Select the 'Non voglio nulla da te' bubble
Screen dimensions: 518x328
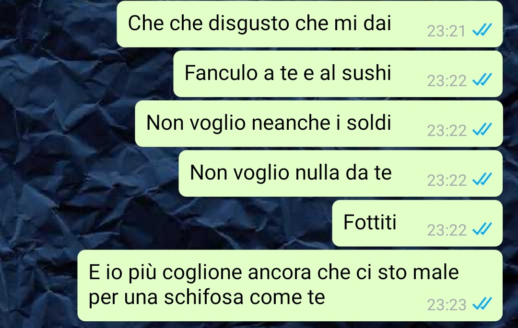[341, 173]
